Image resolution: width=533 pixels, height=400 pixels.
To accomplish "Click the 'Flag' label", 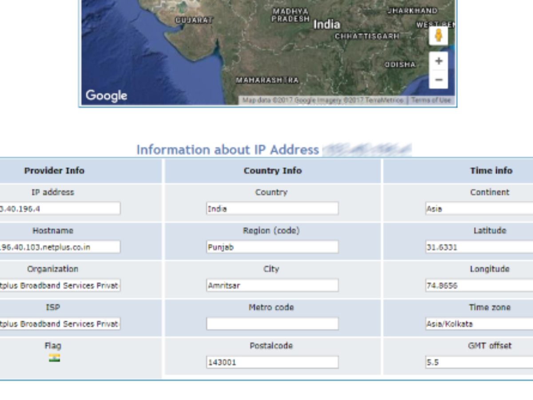I will (53, 345).
